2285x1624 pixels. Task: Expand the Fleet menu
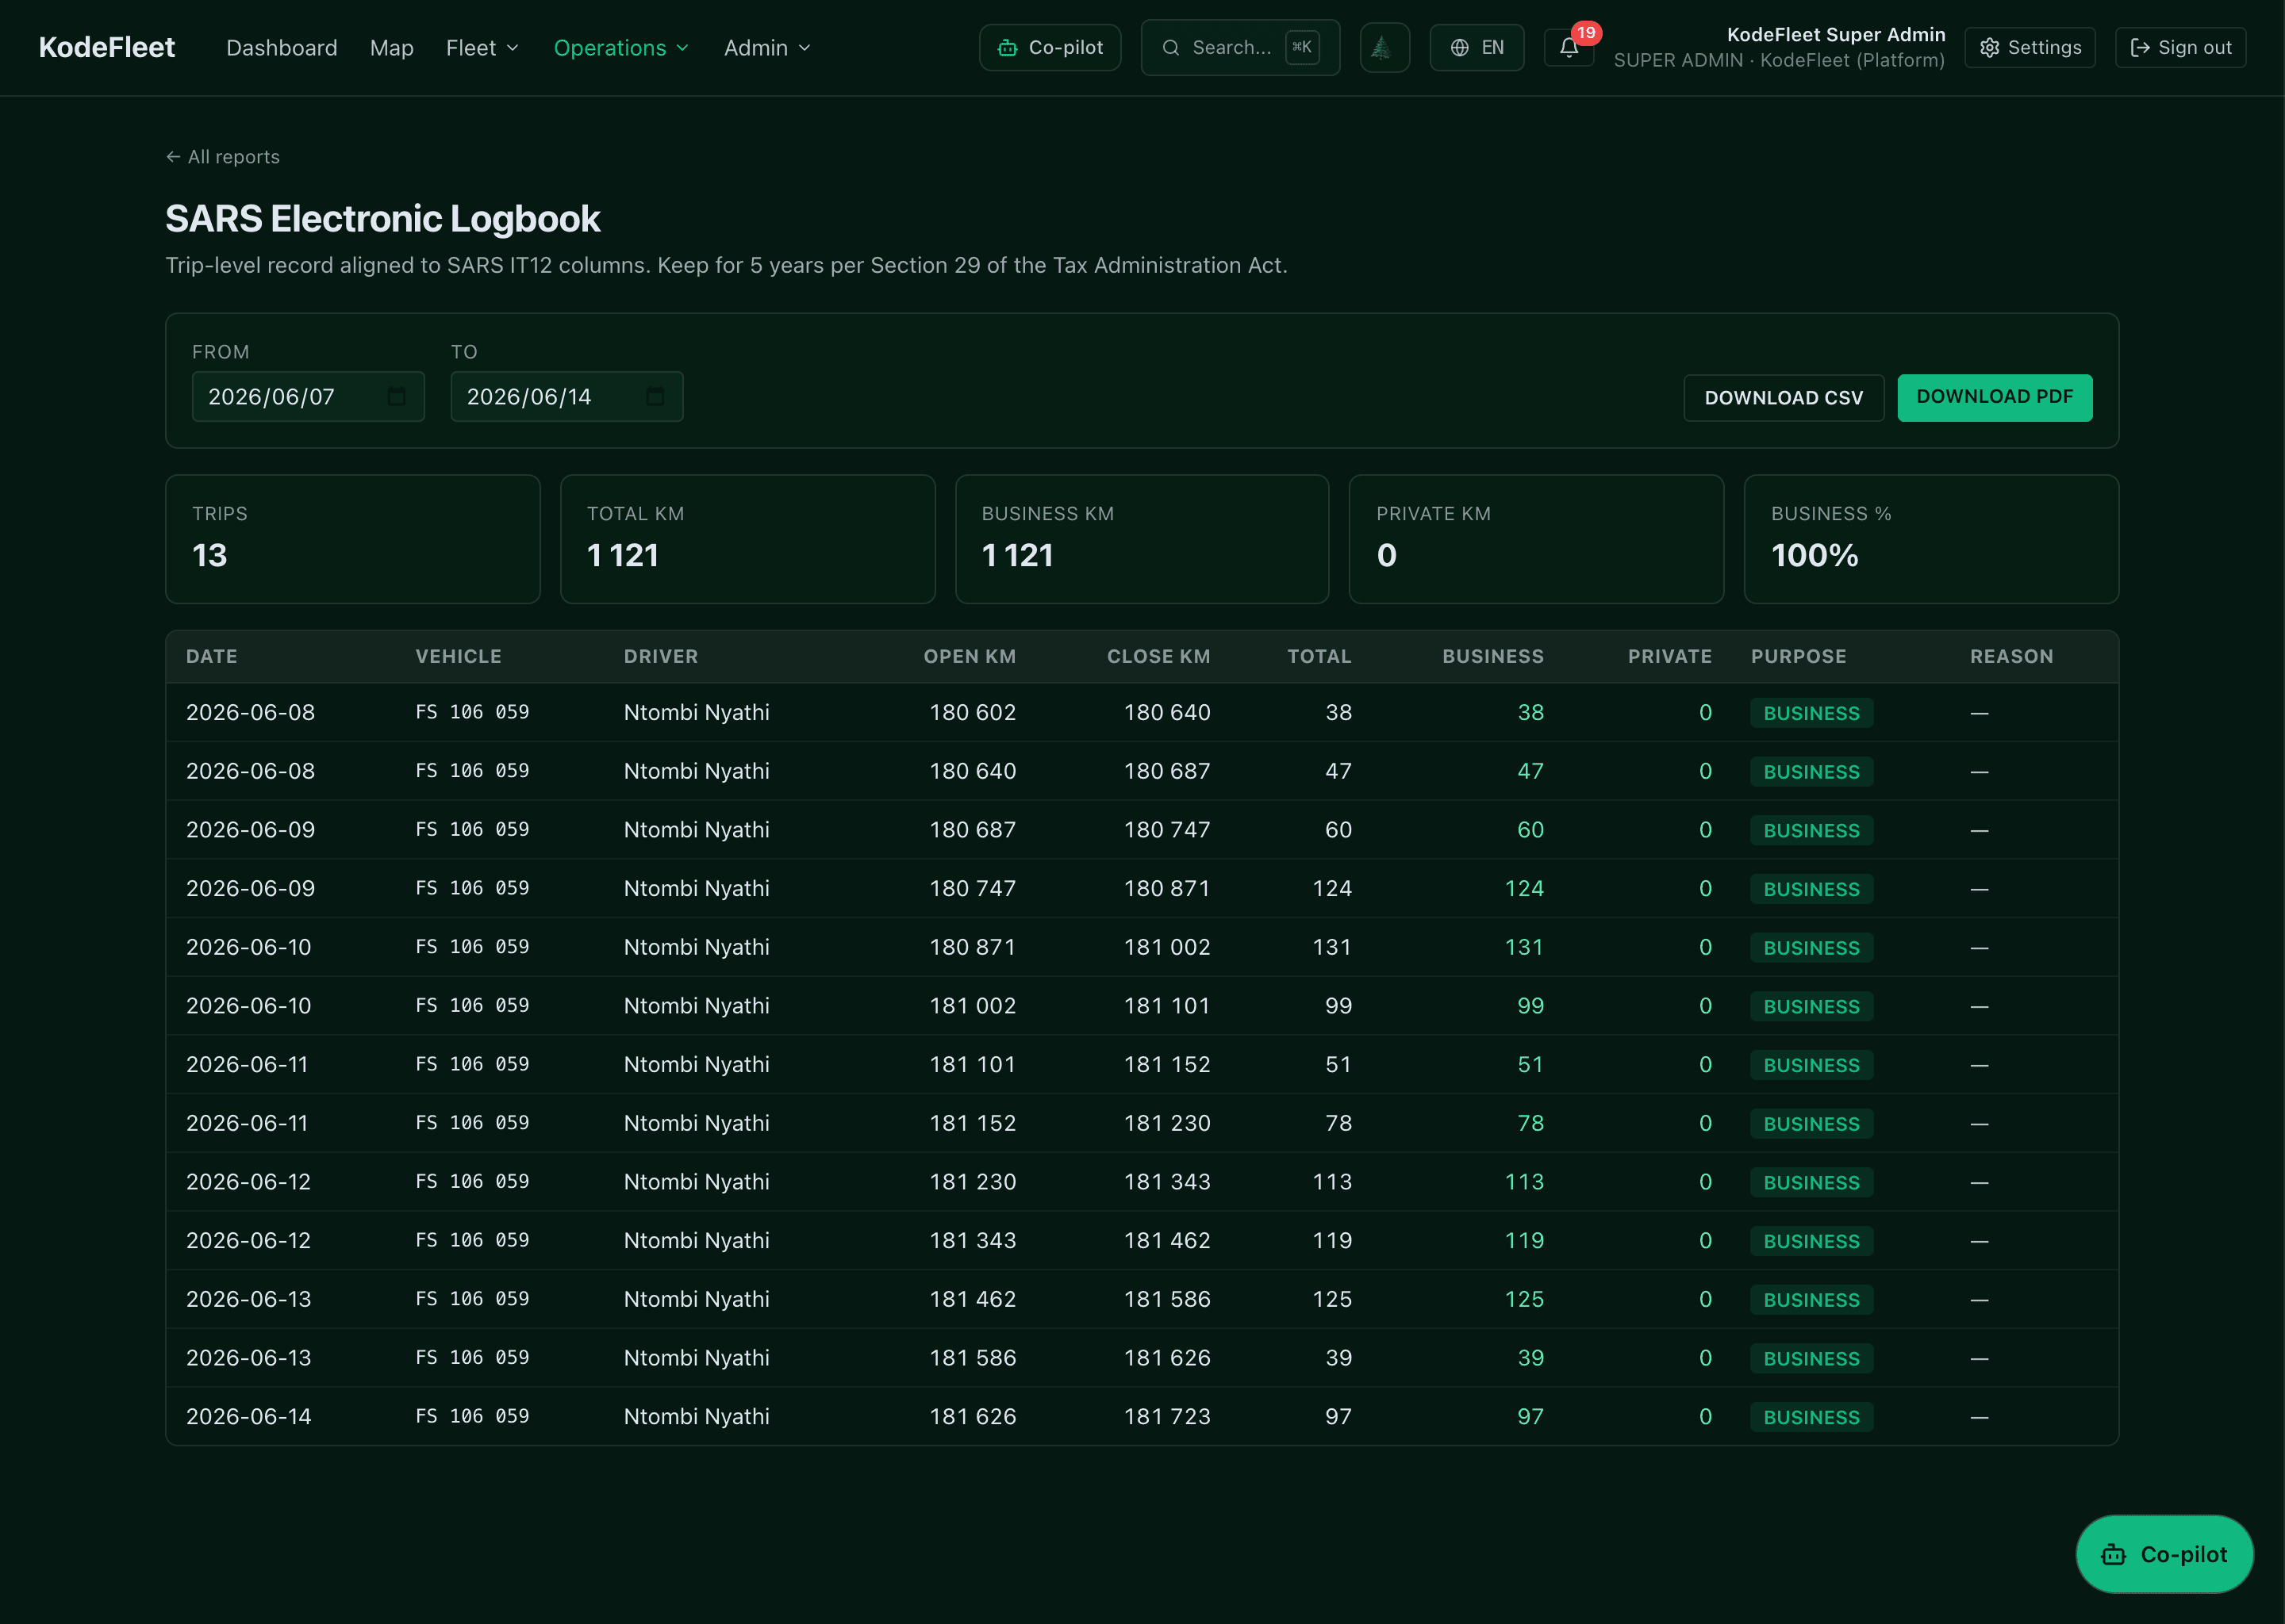coord(482,48)
